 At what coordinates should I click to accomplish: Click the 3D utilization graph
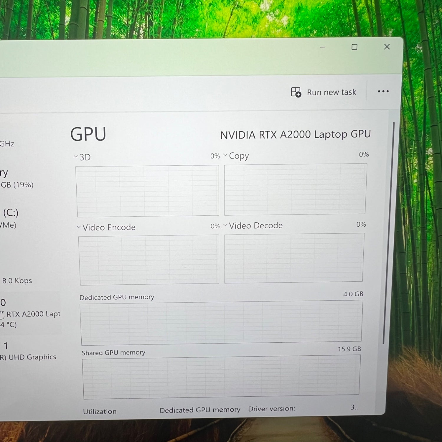point(147,191)
